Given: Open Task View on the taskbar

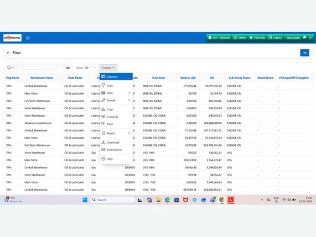Looking at the screenshot, I should click(x=140, y=200).
